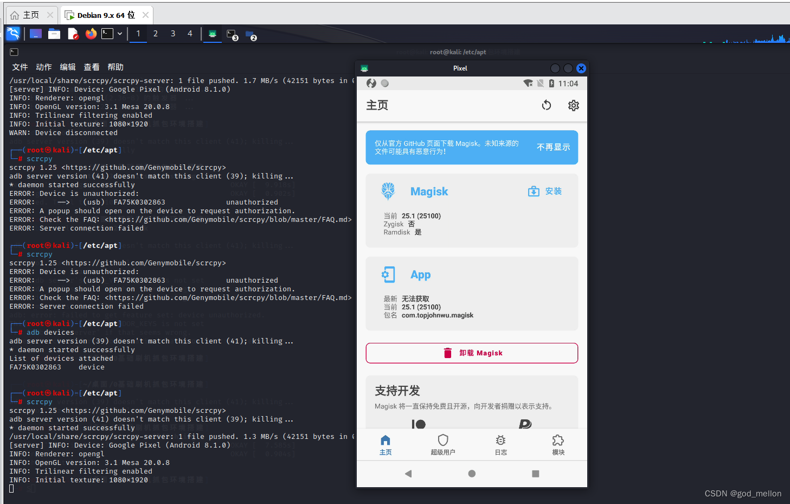
Task: Switch to workspace 1
Action: point(138,34)
